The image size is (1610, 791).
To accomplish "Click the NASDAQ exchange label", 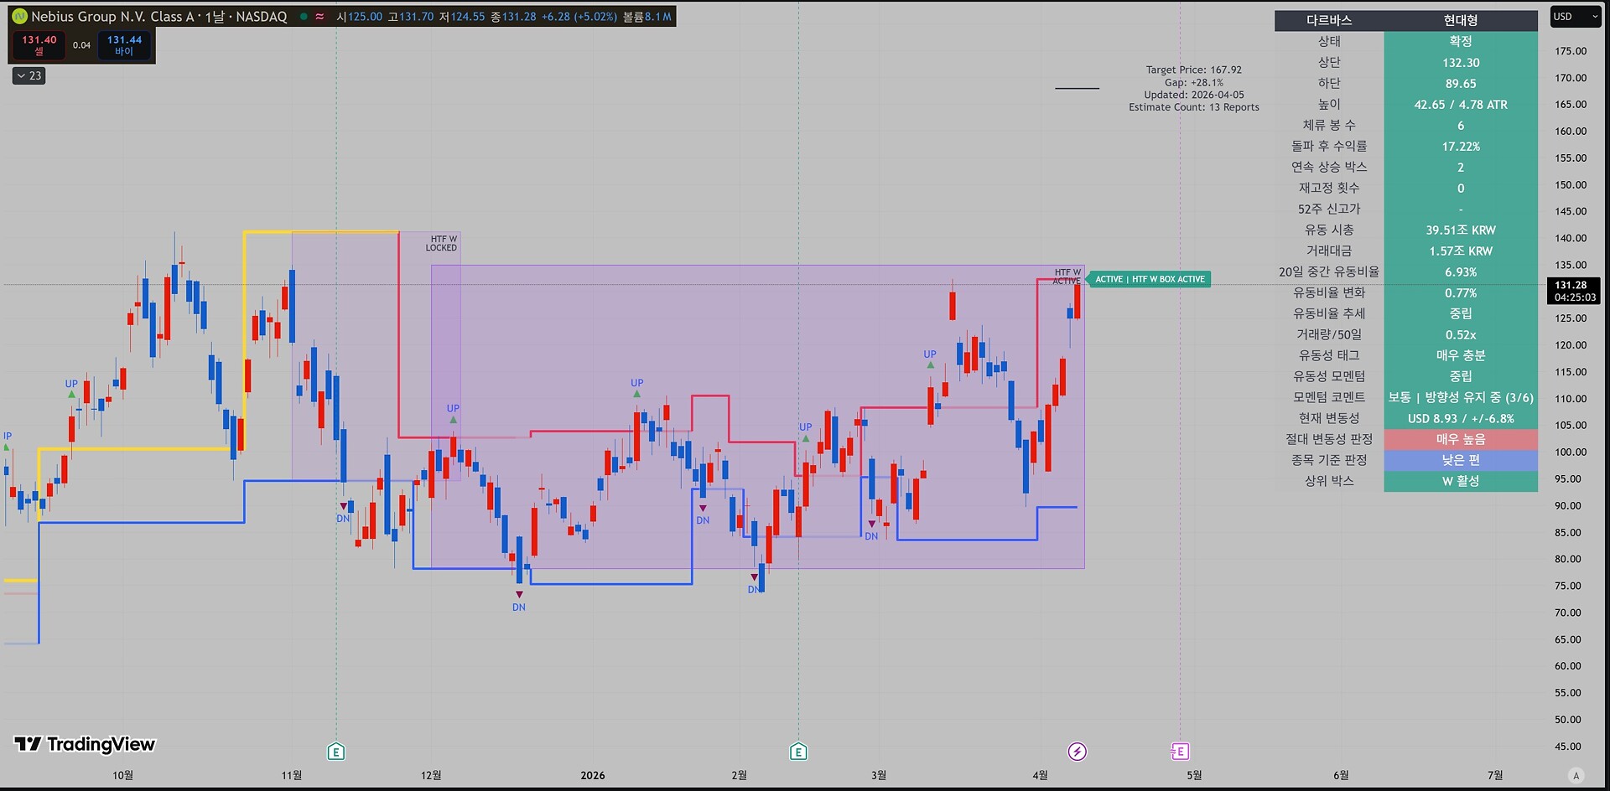I will point(262,17).
